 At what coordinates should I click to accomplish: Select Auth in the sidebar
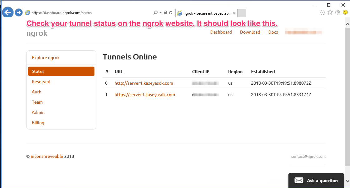36,92
